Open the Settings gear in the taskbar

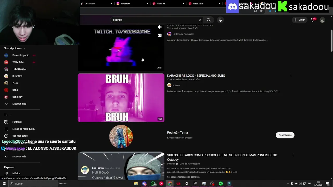pyautogui.click(x=187, y=184)
